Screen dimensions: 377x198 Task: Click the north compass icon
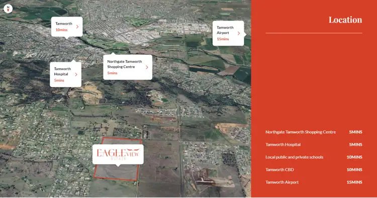8,9
